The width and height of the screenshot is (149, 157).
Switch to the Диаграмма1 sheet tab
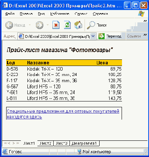pos(85,143)
